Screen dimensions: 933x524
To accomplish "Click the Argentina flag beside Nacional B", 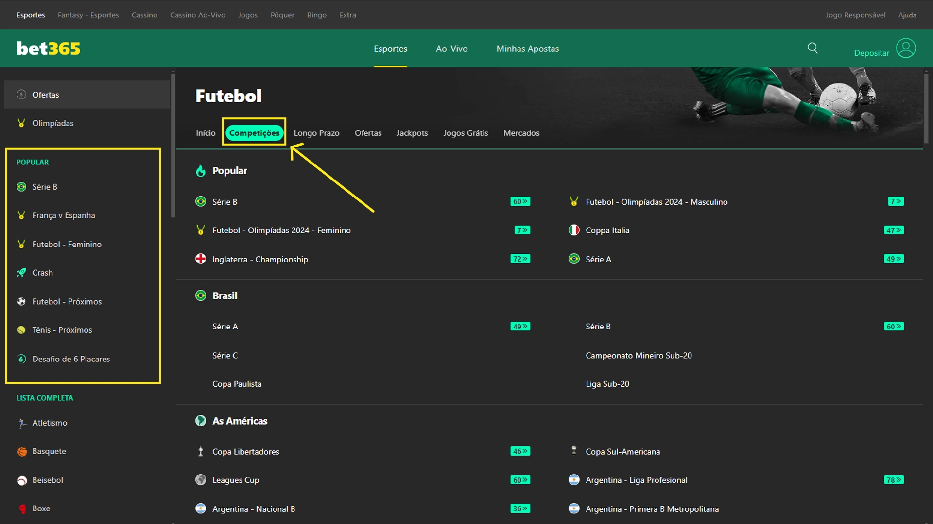I will (201, 508).
